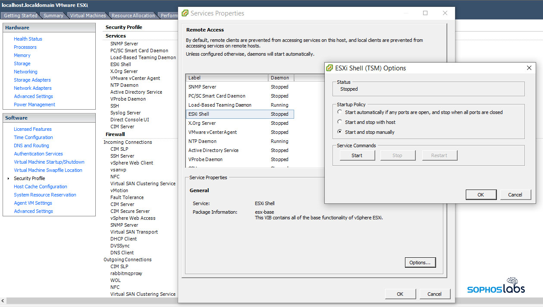The image size is (543, 307).
Task: Select Load-Based Teaming Daemon table row
Action: (240, 105)
